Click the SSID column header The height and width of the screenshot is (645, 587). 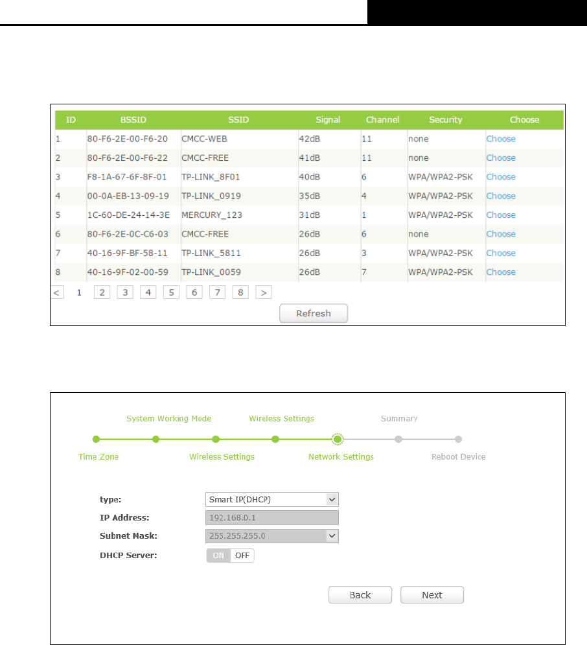tap(238, 120)
